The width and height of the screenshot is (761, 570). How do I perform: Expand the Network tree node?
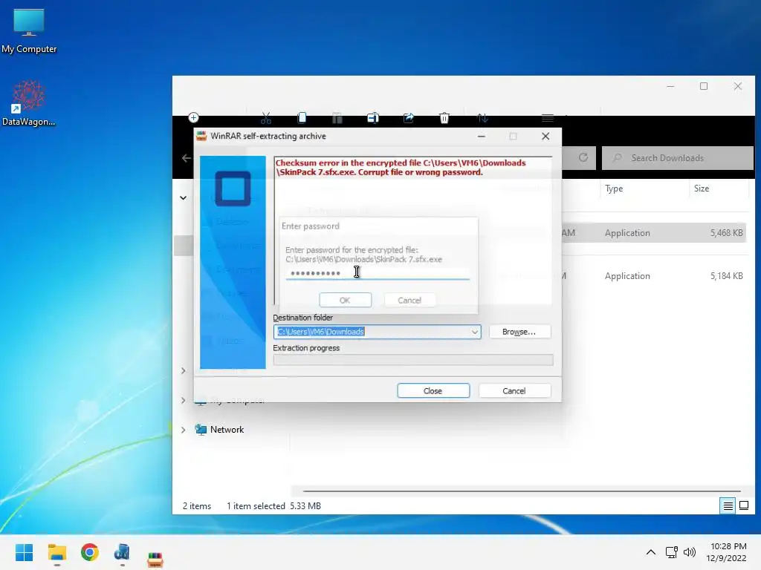184,430
